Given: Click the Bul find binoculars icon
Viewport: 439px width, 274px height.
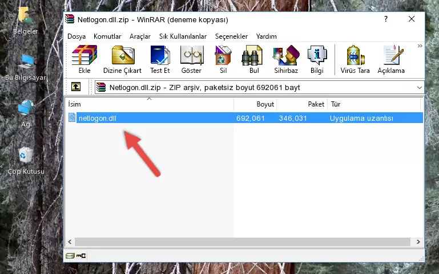Looking at the screenshot, I should [x=252, y=55].
